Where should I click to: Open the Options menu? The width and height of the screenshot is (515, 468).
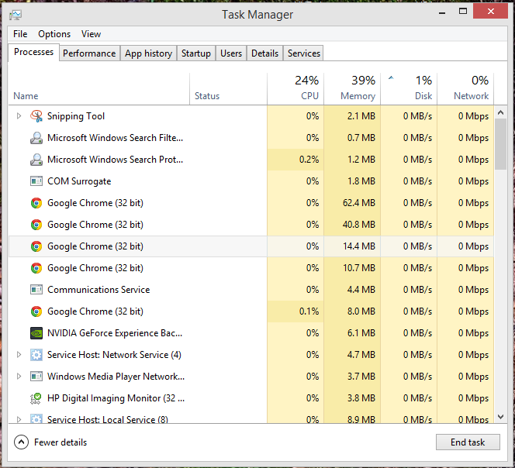(54, 34)
